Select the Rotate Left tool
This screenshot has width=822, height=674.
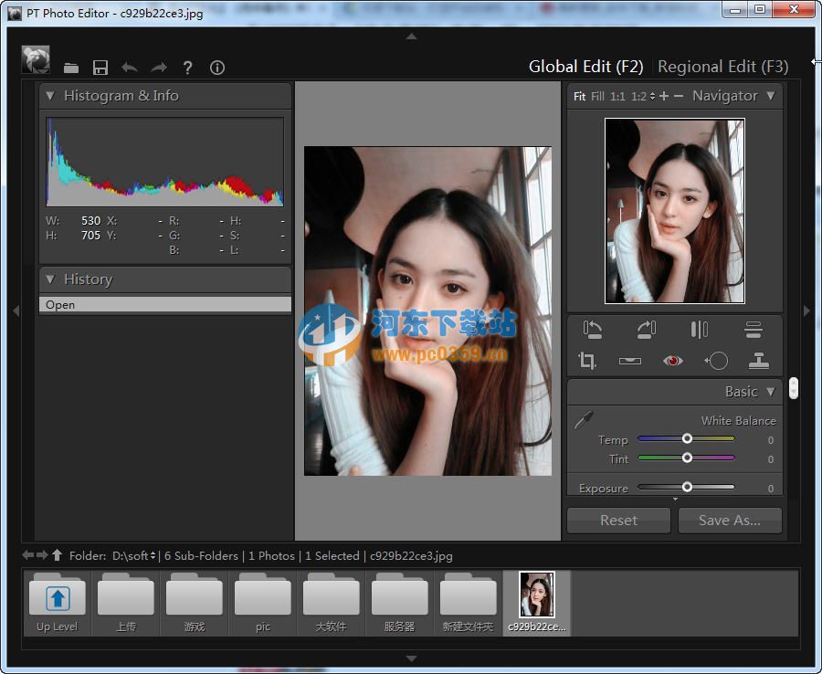[592, 329]
